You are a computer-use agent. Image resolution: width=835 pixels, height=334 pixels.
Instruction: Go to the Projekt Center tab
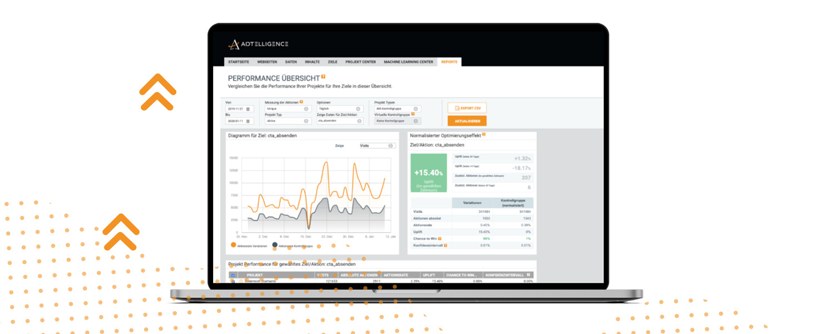(x=360, y=62)
